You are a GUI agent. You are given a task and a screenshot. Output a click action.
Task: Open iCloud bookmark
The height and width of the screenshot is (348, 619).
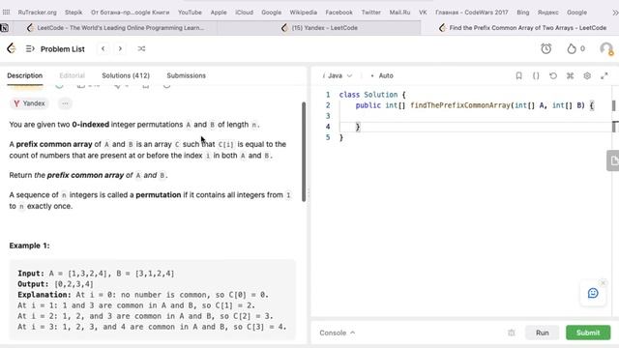pyautogui.click(x=244, y=13)
